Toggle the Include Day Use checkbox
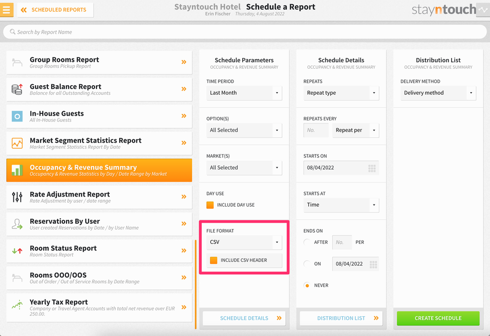 (x=210, y=205)
